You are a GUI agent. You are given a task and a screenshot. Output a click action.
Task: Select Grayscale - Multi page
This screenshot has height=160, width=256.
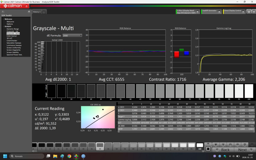tap(13, 34)
